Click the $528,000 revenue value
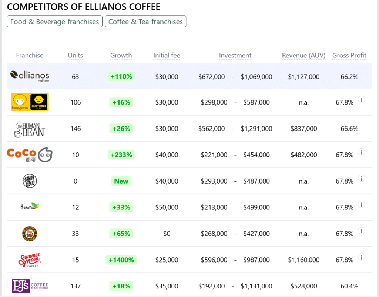 point(303,286)
